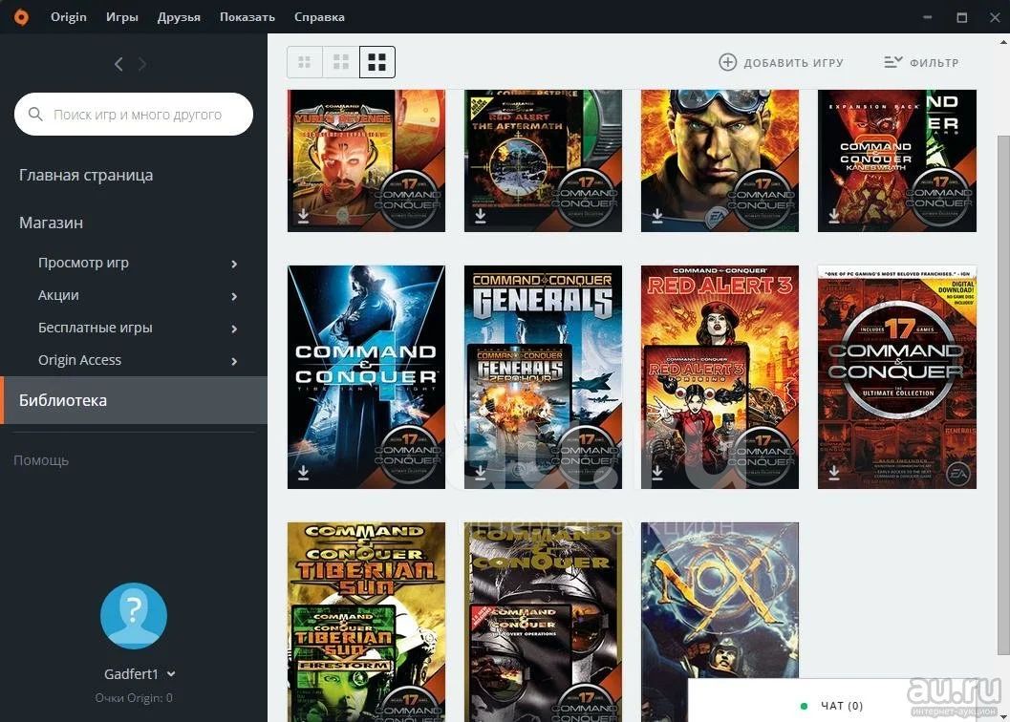Image resolution: width=1010 pixels, height=722 pixels.
Task: Open Kane's Wrath game tile
Action: (896, 160)
